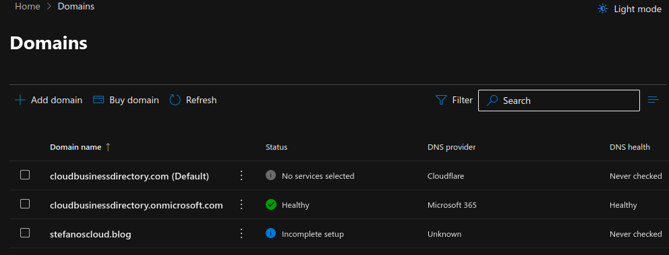Select checkbox for cloudbusinessdirectory.onmicrosoft.com

point(25,204)
